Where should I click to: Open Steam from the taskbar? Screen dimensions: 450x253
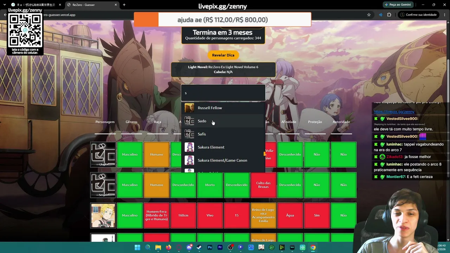click(199, 247)
